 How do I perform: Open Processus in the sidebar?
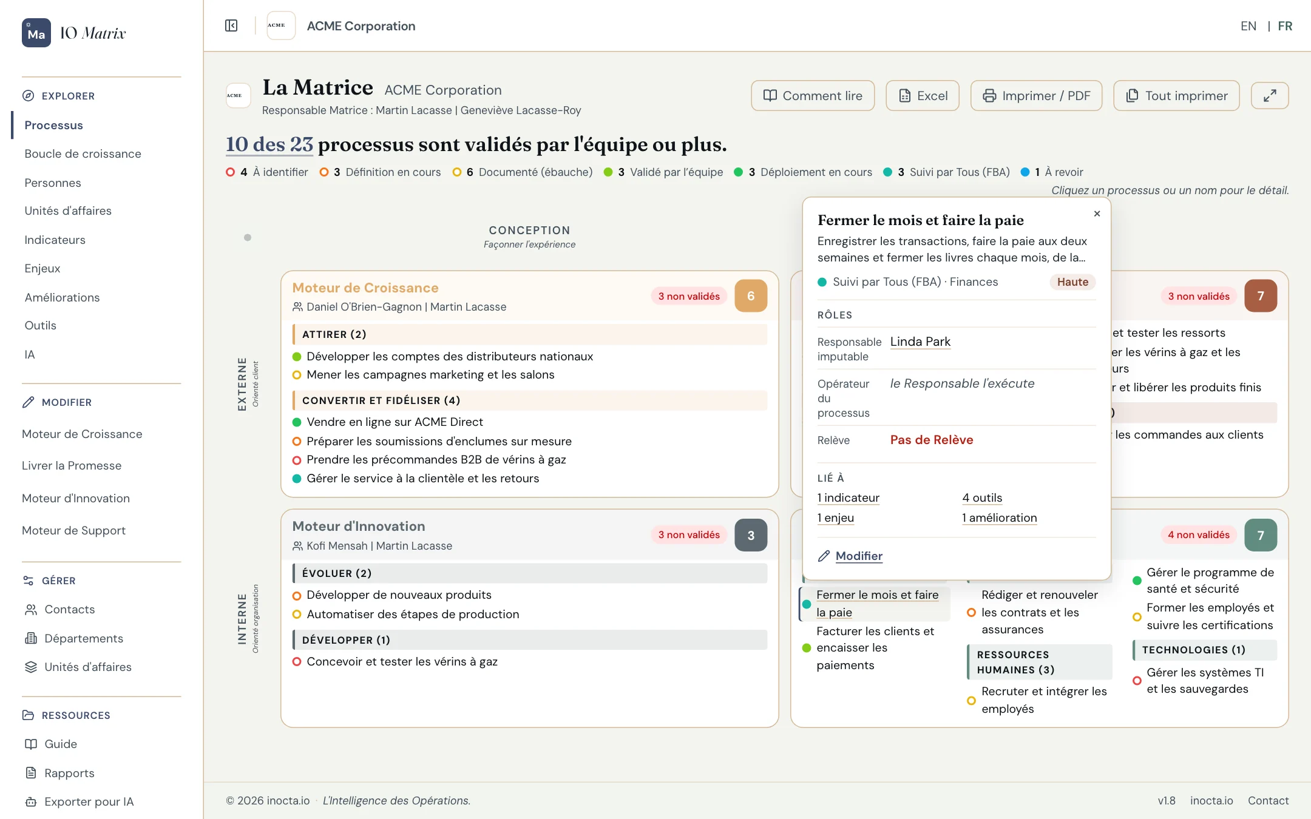point(53,125)
